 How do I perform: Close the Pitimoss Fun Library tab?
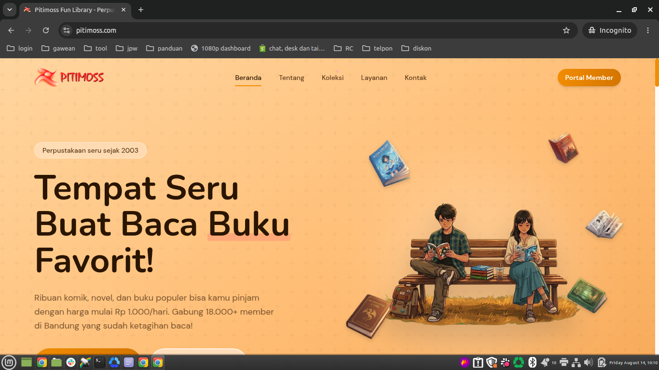tap(124, 10)
